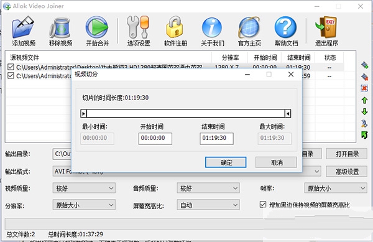Click the 总时间长度:01:37:29 status text
Viewport: 373px width, 242px height.
[x=75, y=235]
